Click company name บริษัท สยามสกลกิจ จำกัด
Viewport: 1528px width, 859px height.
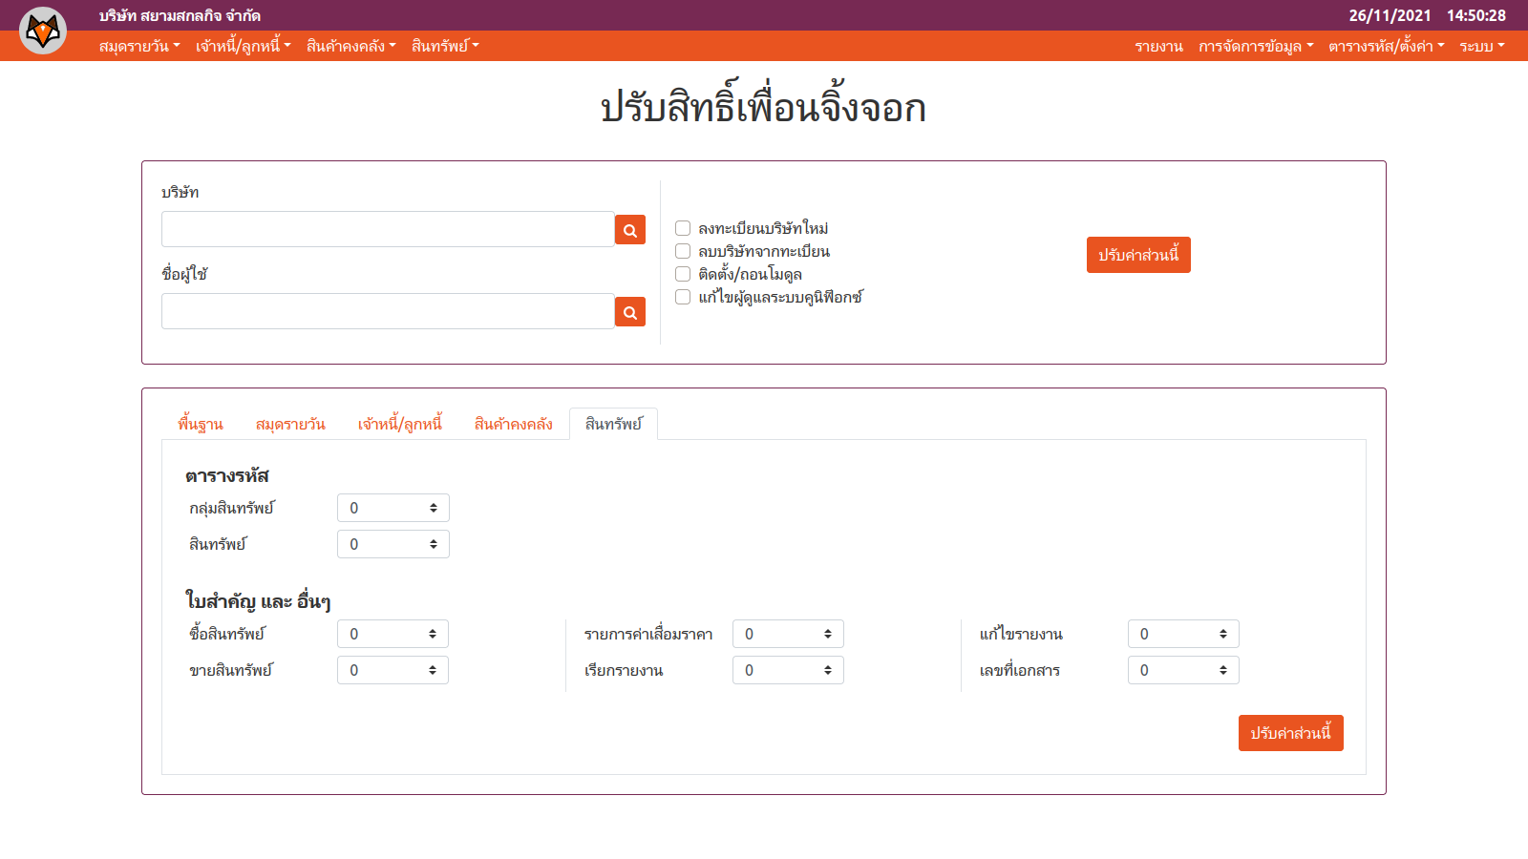(x=180, y=15)
